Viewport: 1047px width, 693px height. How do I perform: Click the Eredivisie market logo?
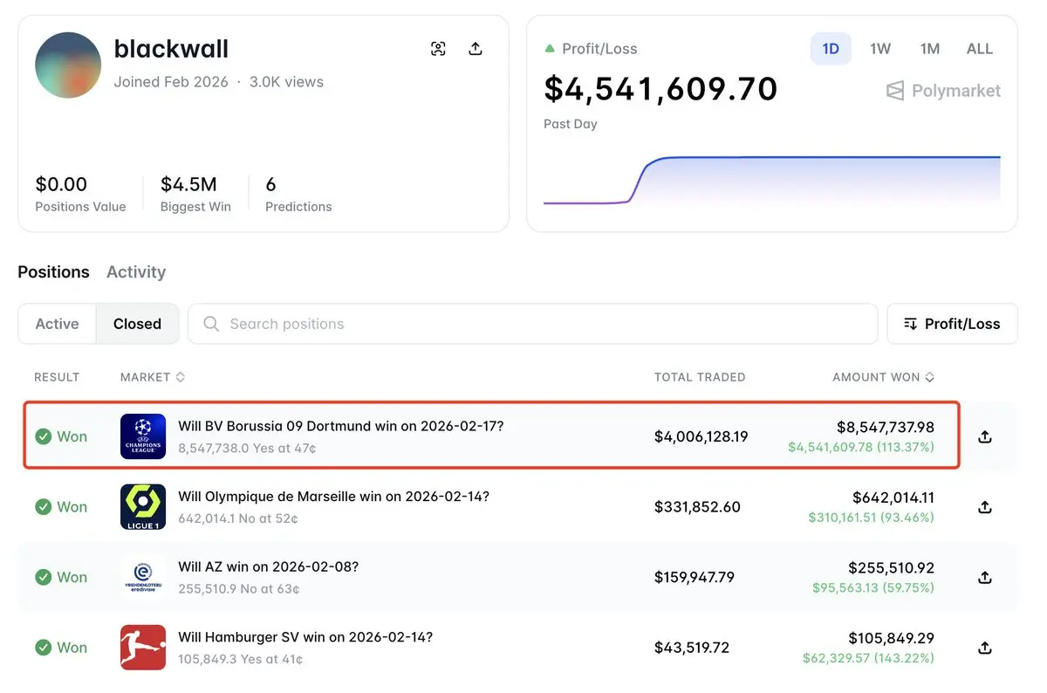pos(143,577)
